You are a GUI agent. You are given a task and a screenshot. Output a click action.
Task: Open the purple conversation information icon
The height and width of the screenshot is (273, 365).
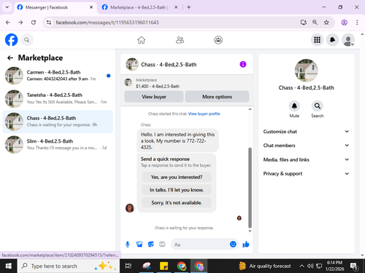coord(243,64)
